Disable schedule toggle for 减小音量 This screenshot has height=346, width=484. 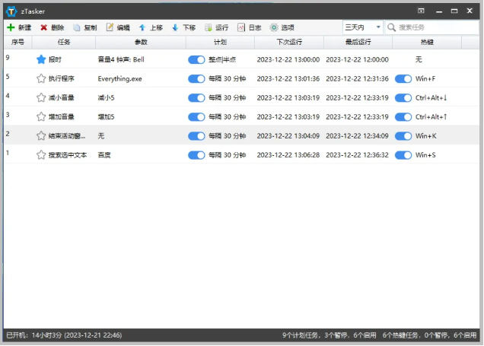coord(196,98)
